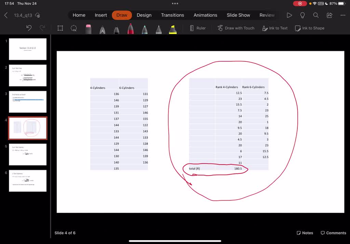Image resolution: width=350 pixels, height=244 pixels.
Task: Open the Comments pane
Action: click(x=333, y=233)
